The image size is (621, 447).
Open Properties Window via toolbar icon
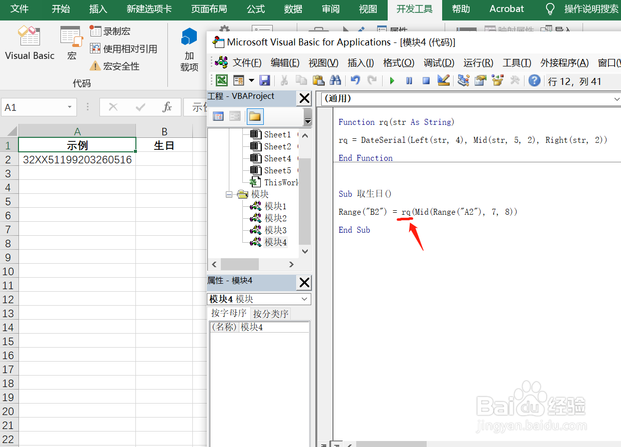pyautogui.click(x=480, y=80)
